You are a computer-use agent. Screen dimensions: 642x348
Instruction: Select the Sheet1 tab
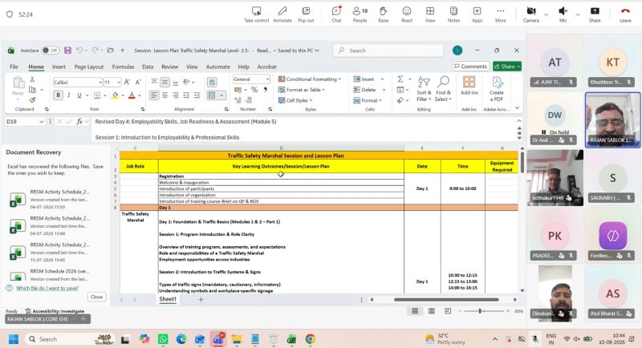[168, 299]
